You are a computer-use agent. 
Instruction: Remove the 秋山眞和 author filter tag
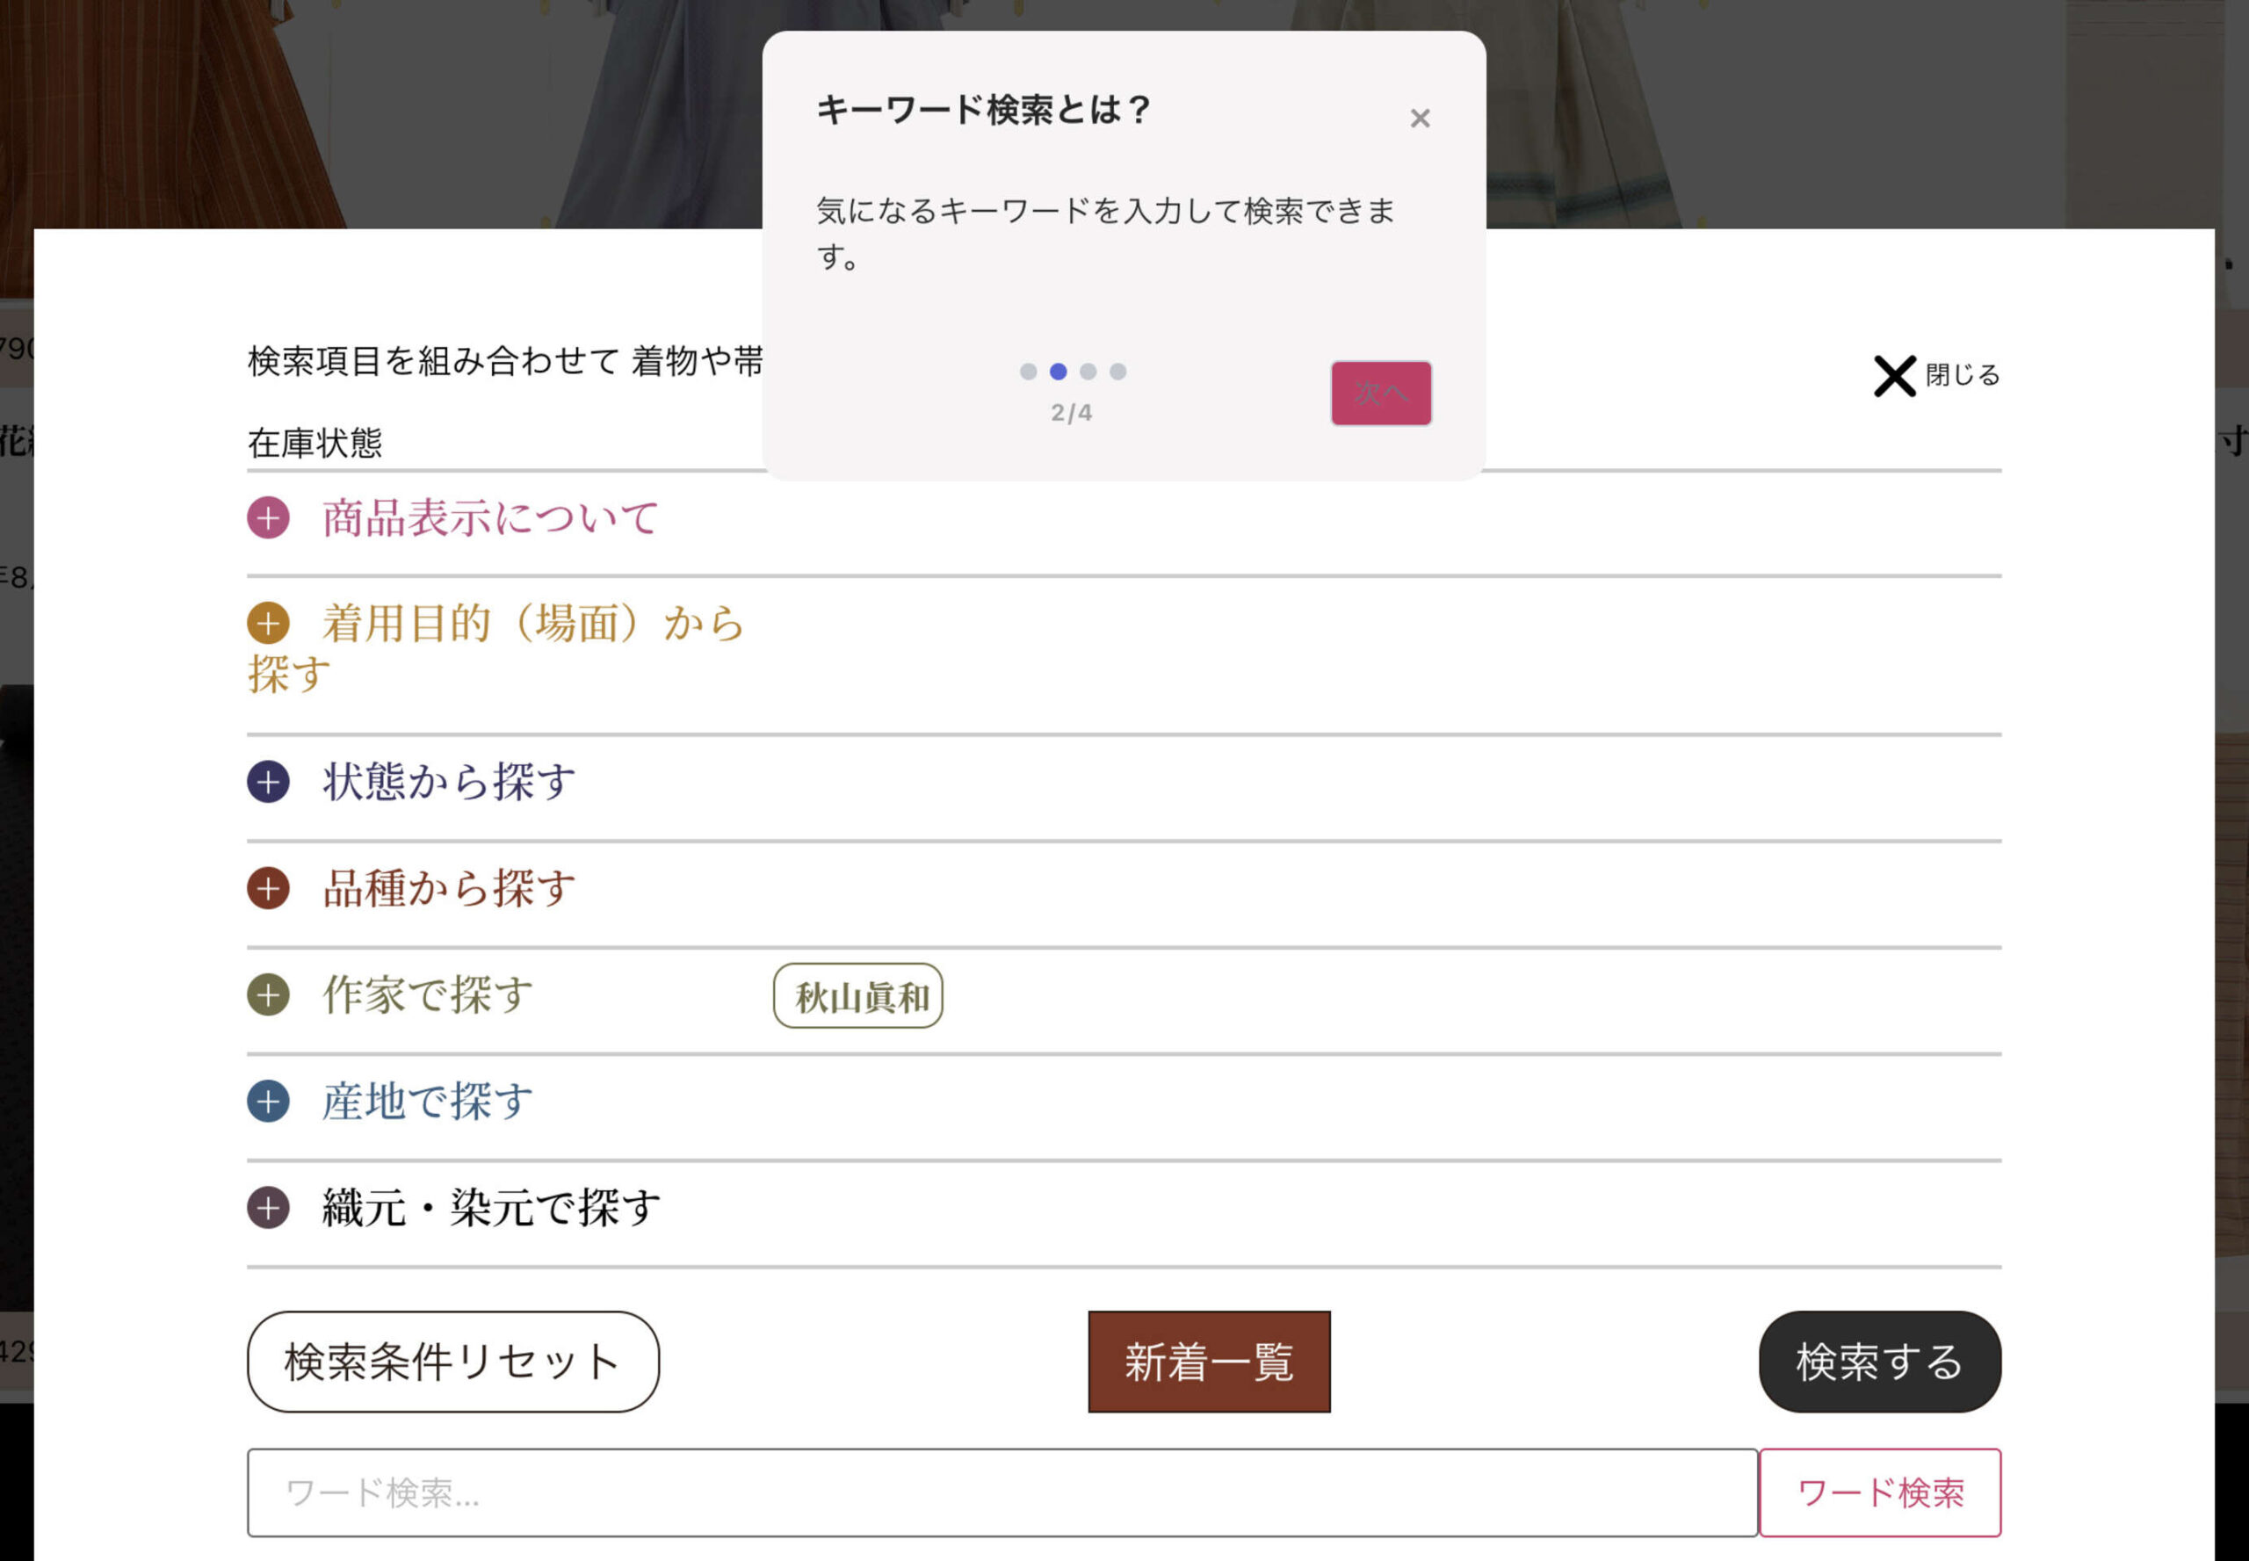pos(857,995)
